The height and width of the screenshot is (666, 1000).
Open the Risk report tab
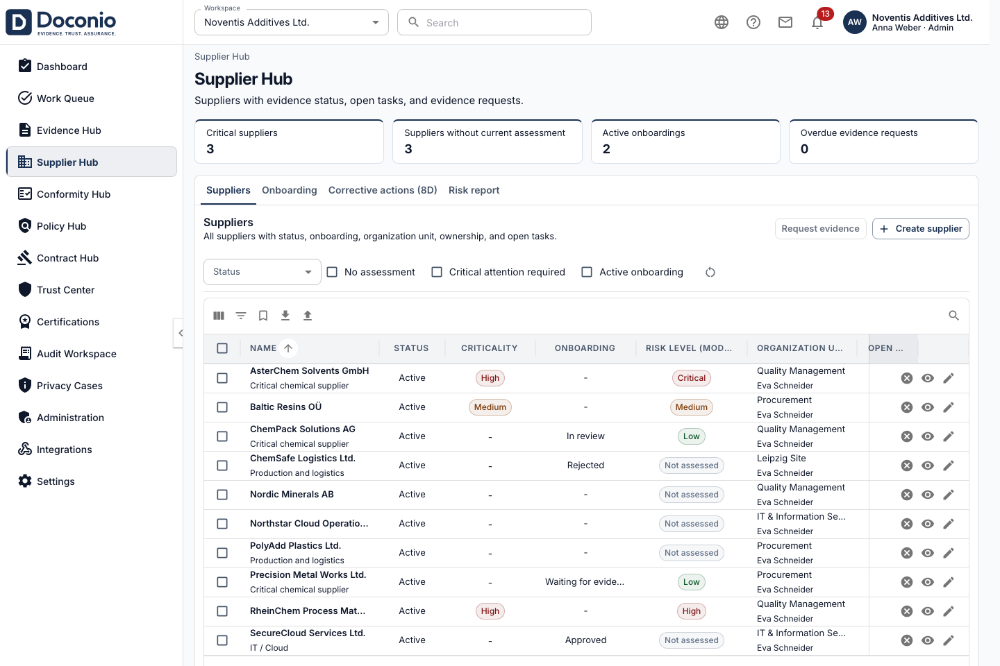click(474, 190)
